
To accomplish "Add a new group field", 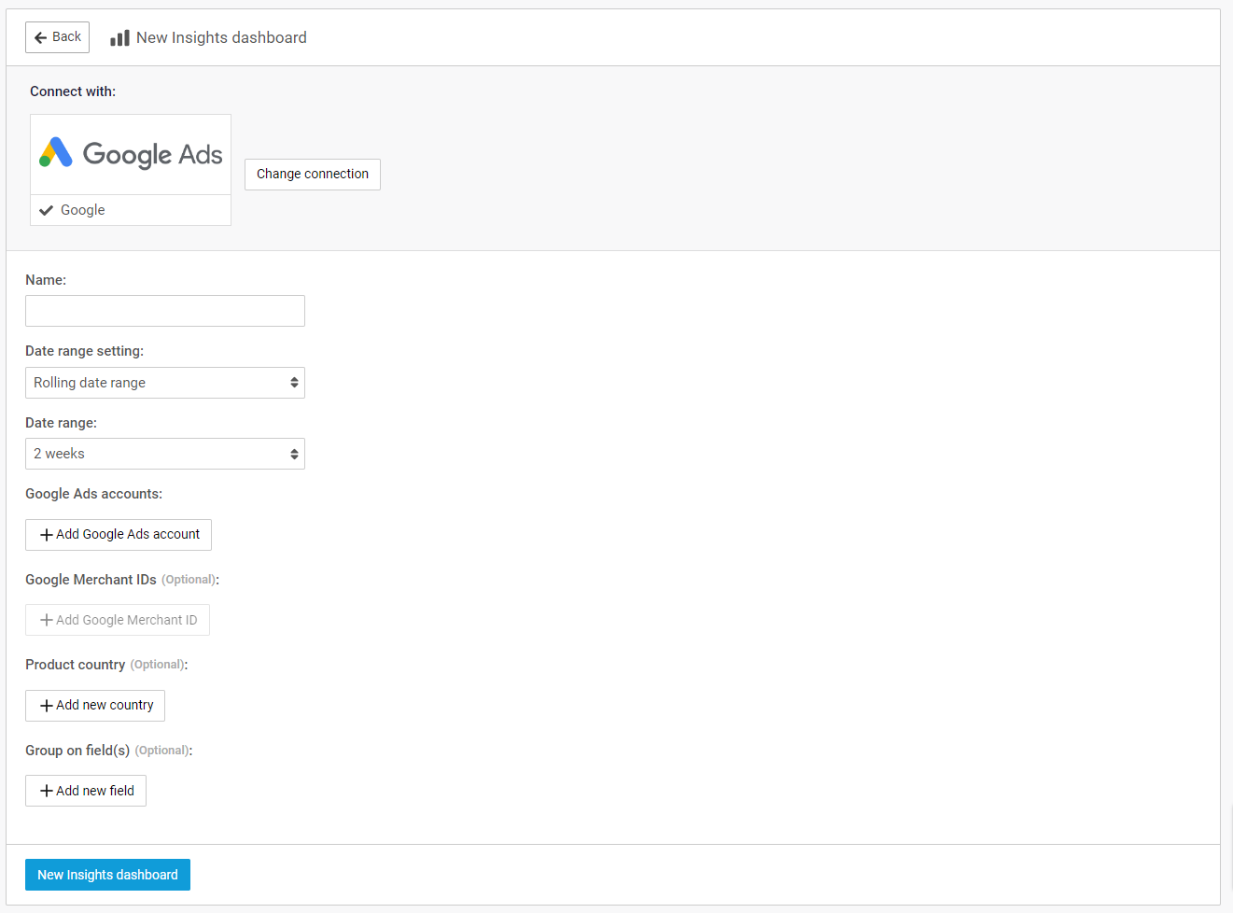I will pyautogui.click(x=86, y=791).
